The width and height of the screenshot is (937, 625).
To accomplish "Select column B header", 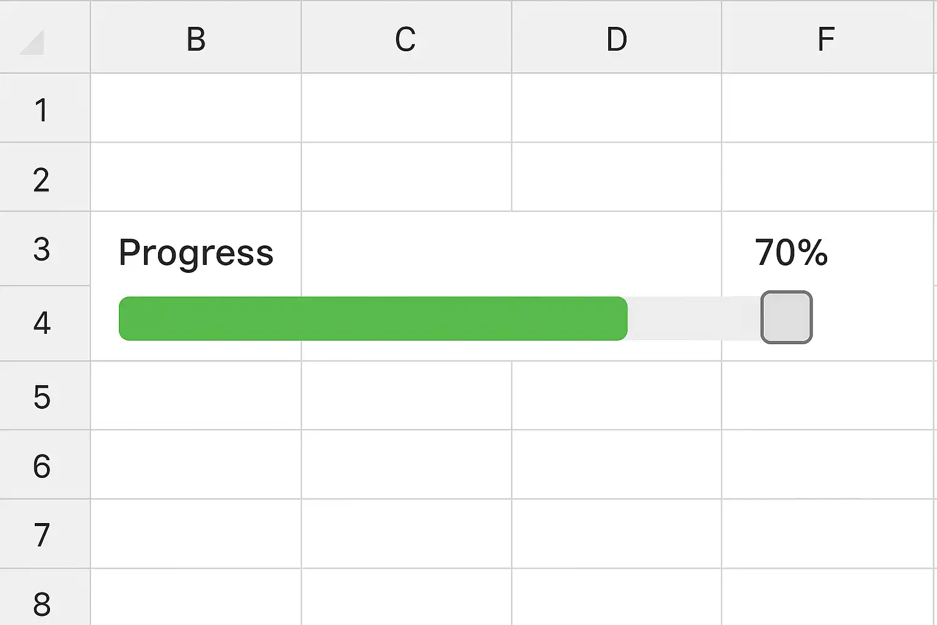I will (x=196, y=39).
